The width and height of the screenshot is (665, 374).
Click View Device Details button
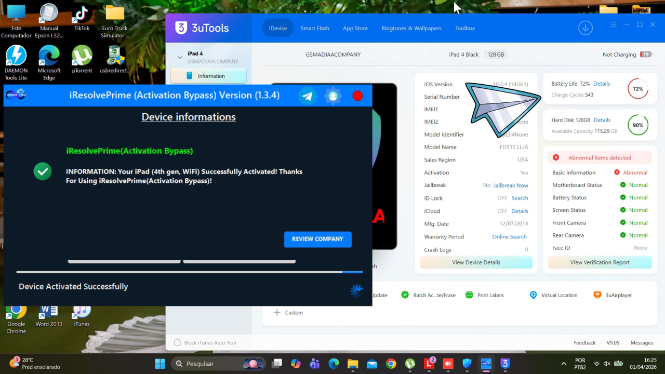tap(476, 262)
